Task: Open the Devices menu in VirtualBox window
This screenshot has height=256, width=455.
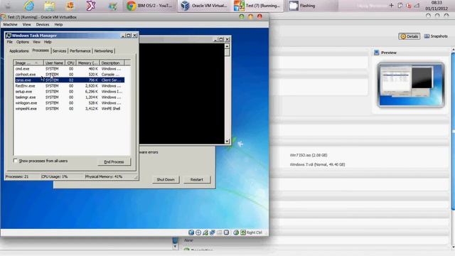Action: click(43, 25)
